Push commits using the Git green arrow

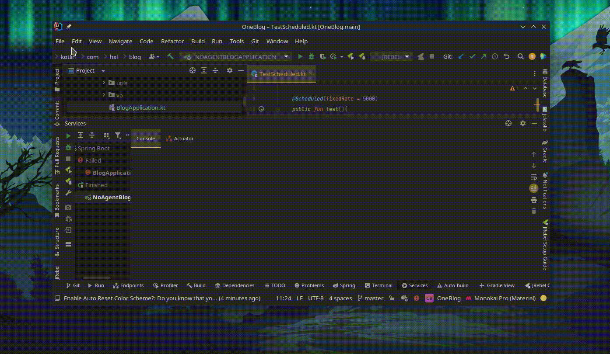click(x=483, y=56)
